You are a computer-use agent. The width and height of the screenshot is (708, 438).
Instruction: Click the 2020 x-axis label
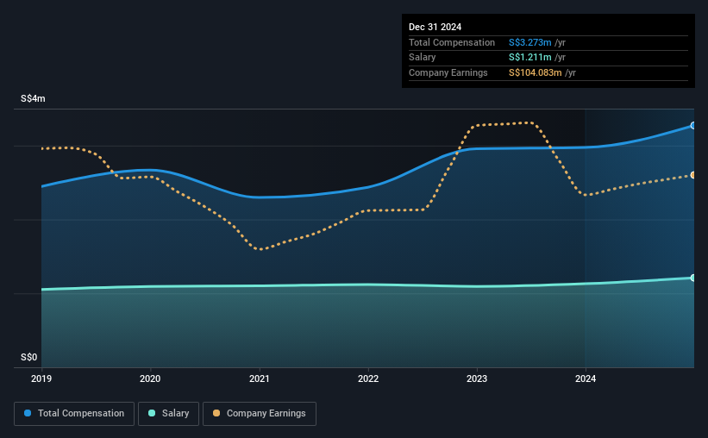150,379
